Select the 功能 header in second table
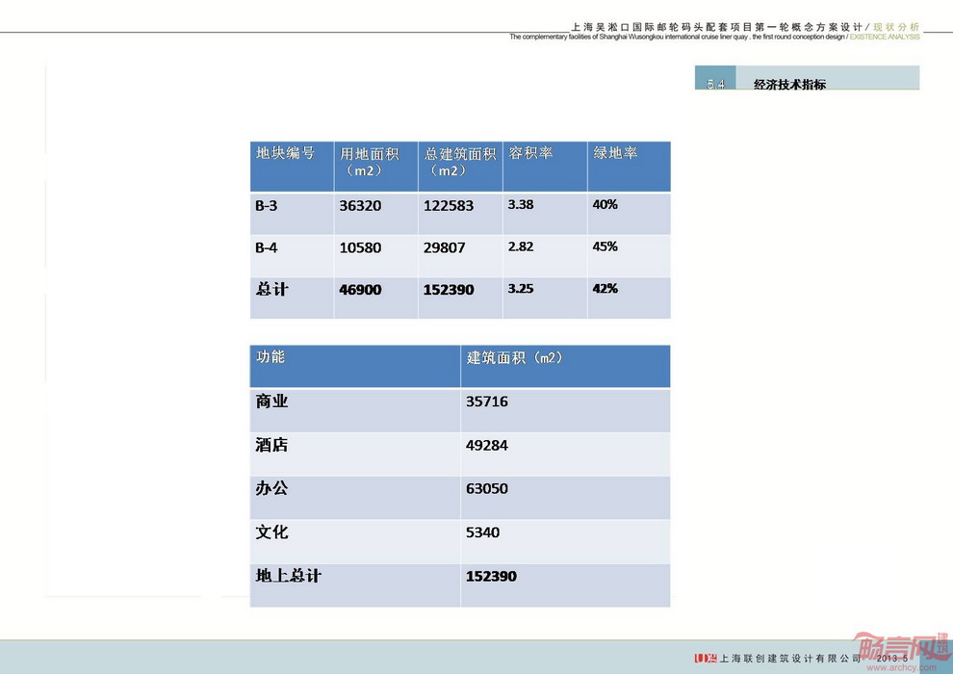The width and height of the screenshot is (953, 674). coord(270,357)
